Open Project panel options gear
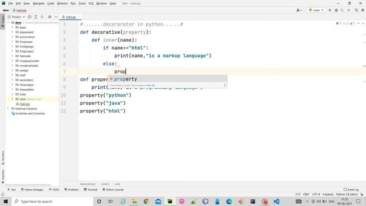 click(50, 17)
